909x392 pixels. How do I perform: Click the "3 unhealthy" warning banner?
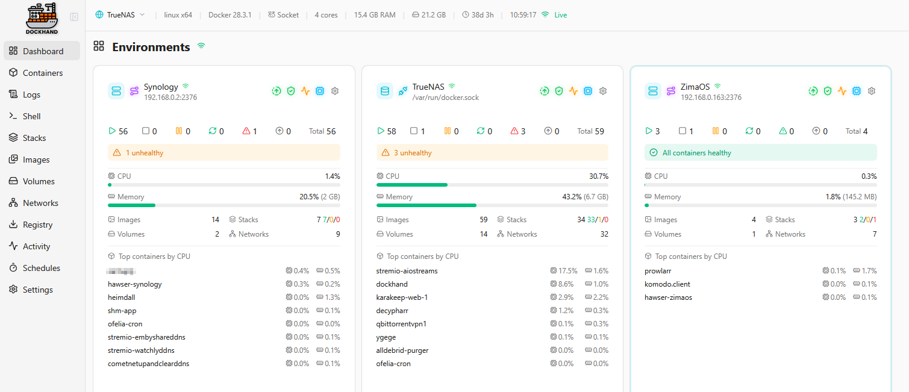(492, 153)
